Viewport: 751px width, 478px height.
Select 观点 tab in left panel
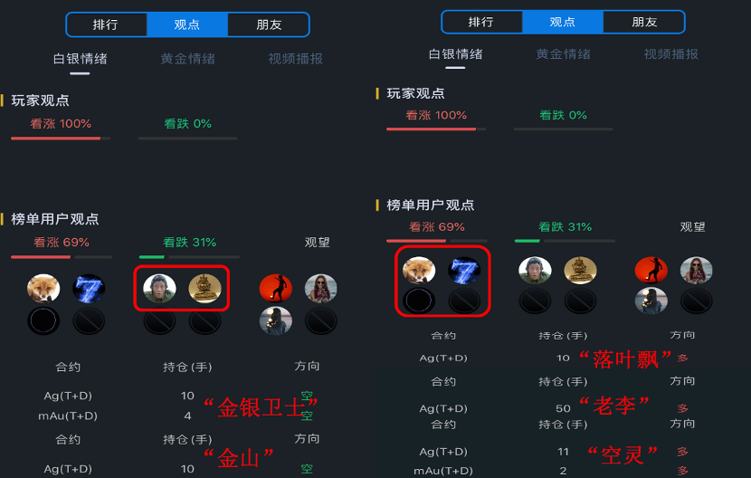(186, 24)
